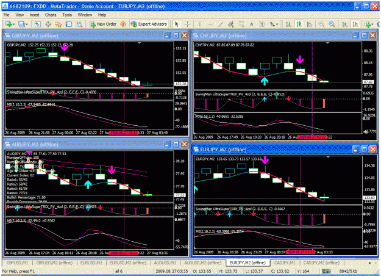Click the Indicators list icon

(367, 24)
